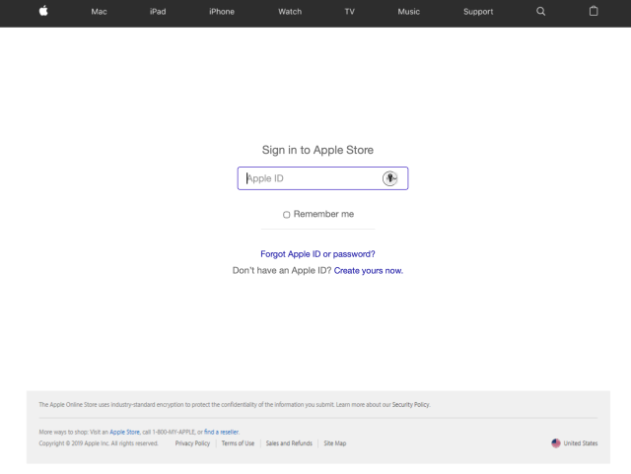631x474 pixels.
Task: Click the Remember me label text
Action: click(323, 214)
